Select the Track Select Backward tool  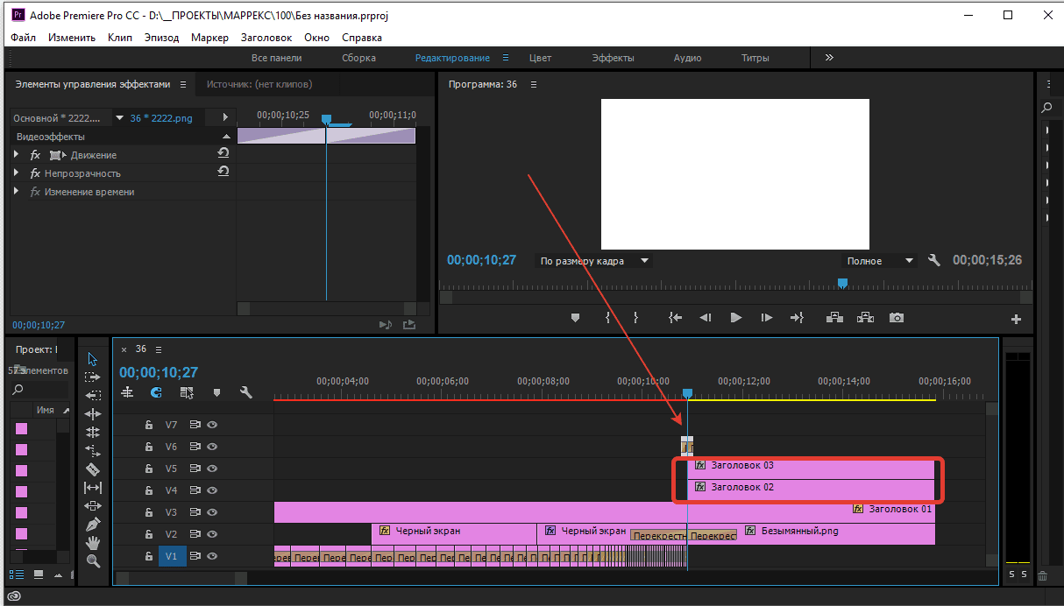tap(93, 396)
